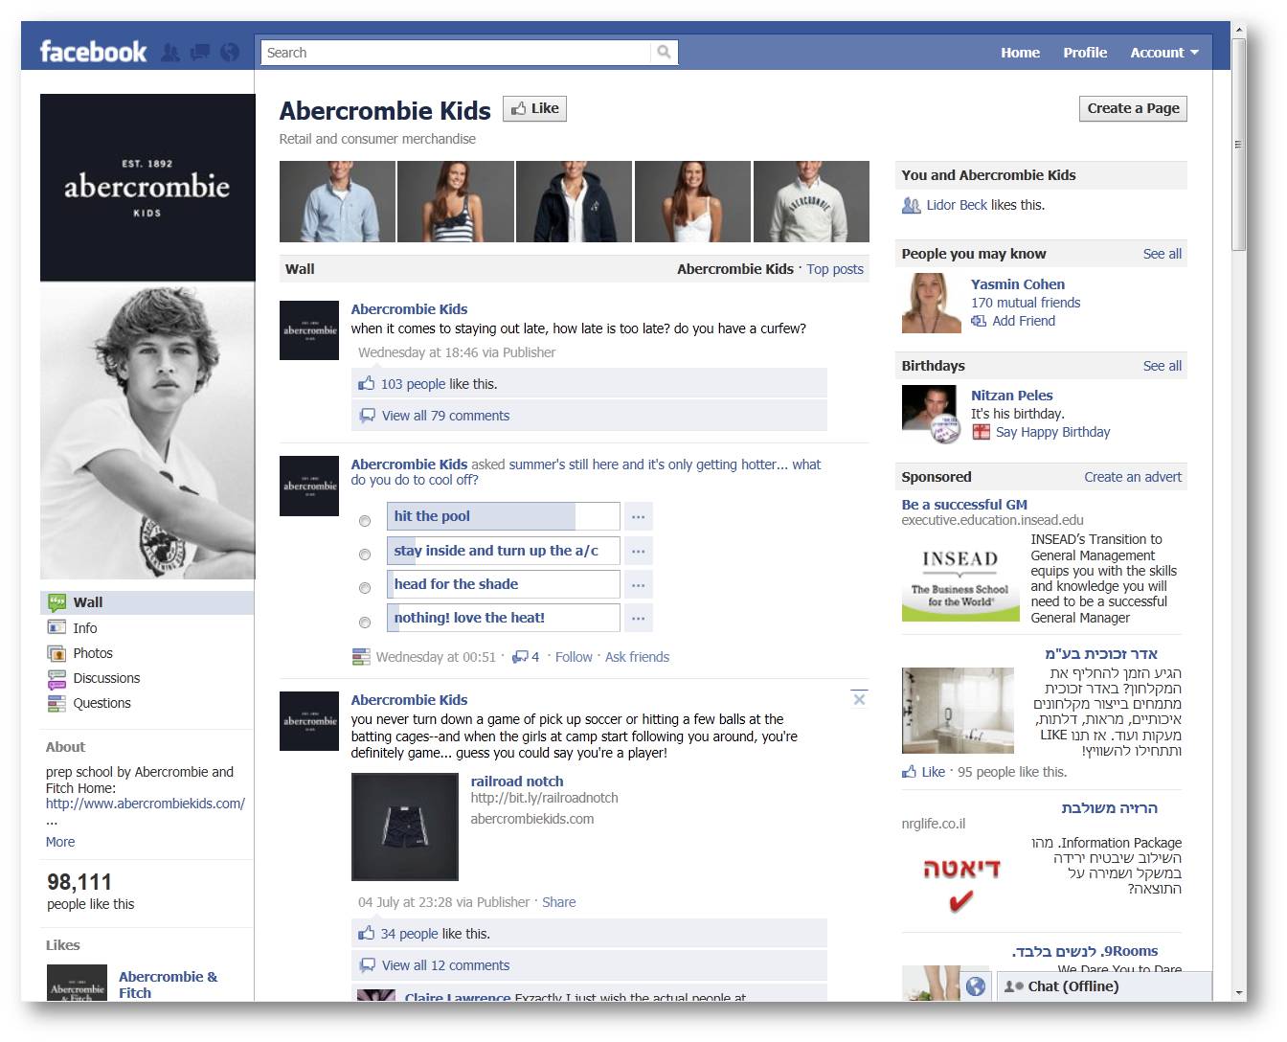Viewport: 1287px width, 1042px height.
Task: Switch wall filter to Top posts
Action: 835,269
